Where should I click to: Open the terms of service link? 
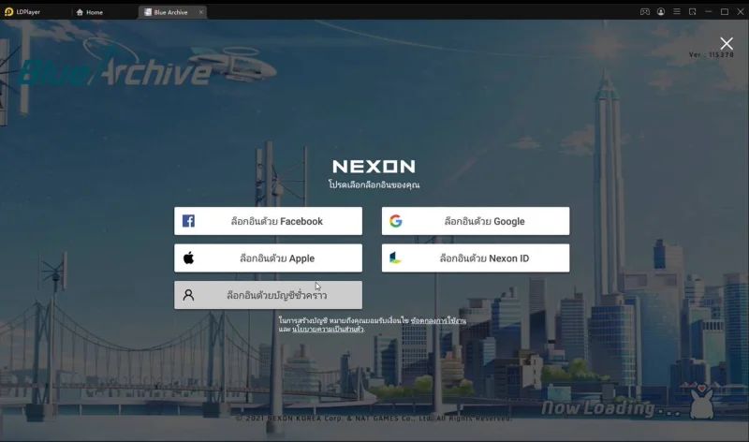click(x=438, y=320)
